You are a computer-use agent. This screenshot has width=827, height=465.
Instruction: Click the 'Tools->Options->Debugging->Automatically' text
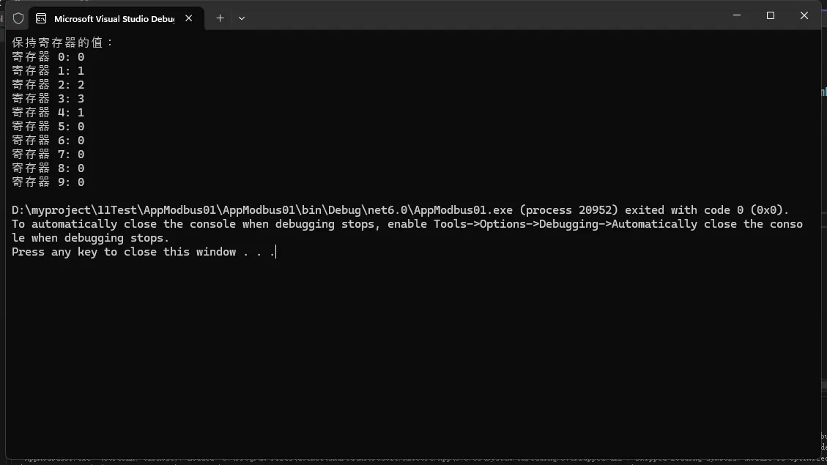[565, 224]
